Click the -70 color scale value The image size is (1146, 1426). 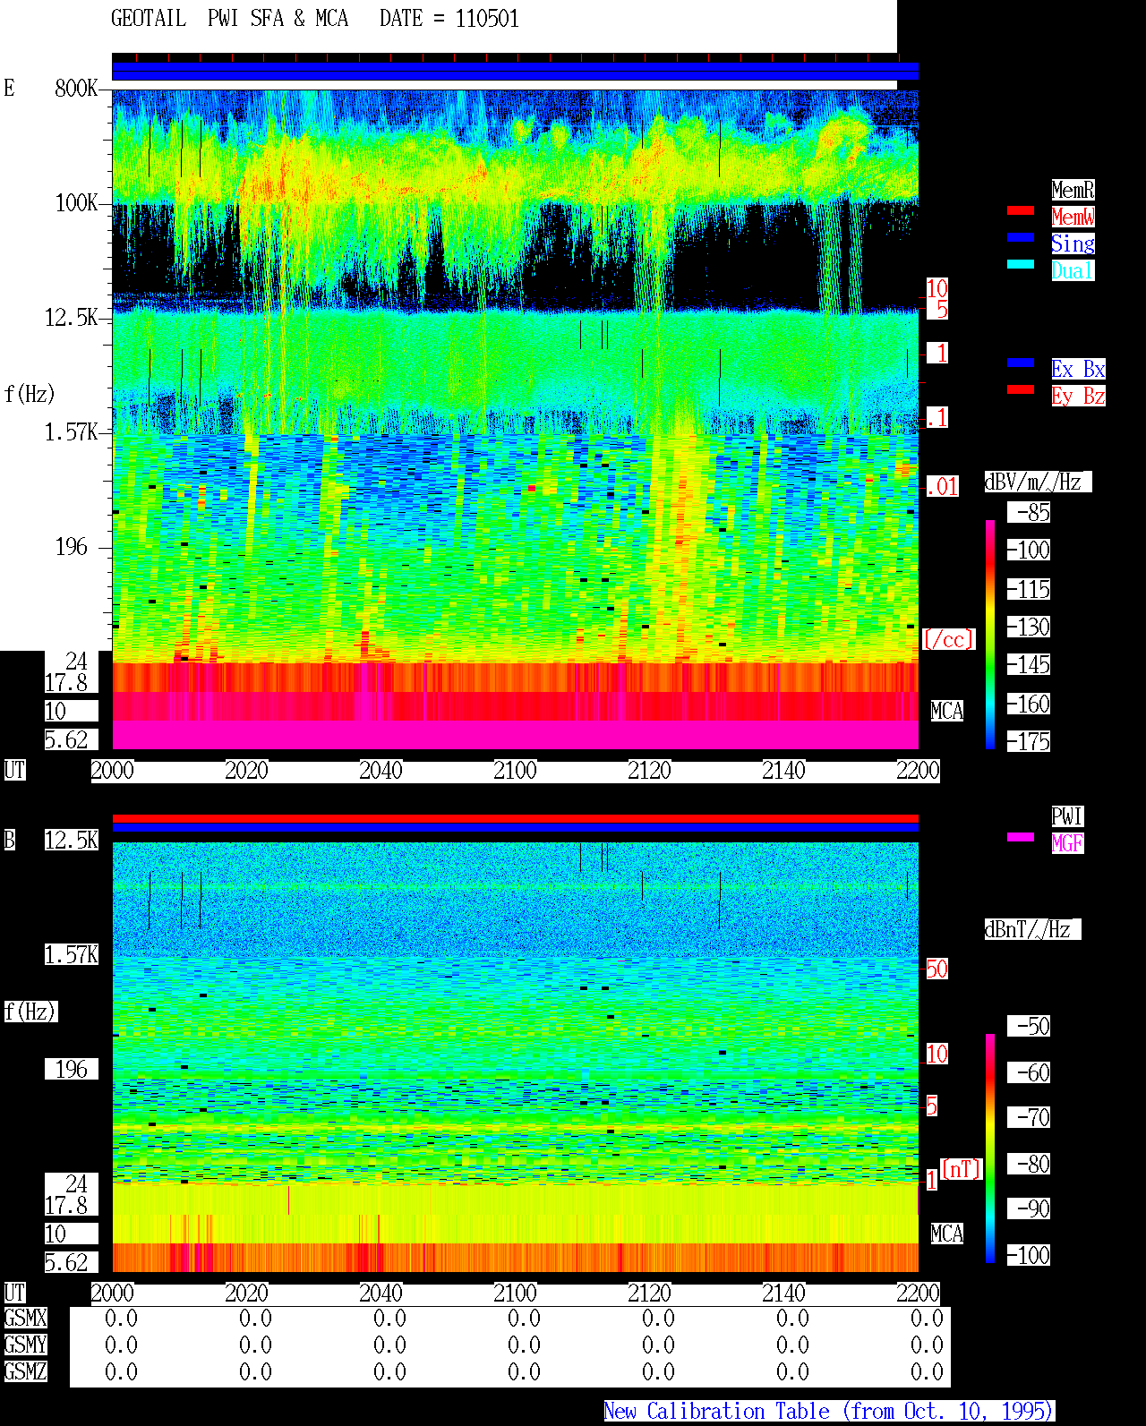pos(1030,1117)
